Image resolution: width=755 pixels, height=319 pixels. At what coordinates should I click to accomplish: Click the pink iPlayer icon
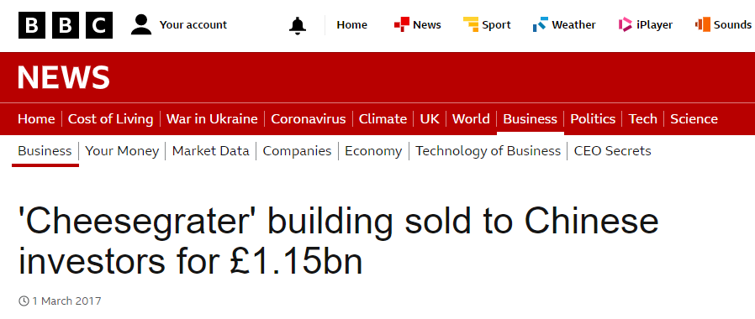[626, 24]
